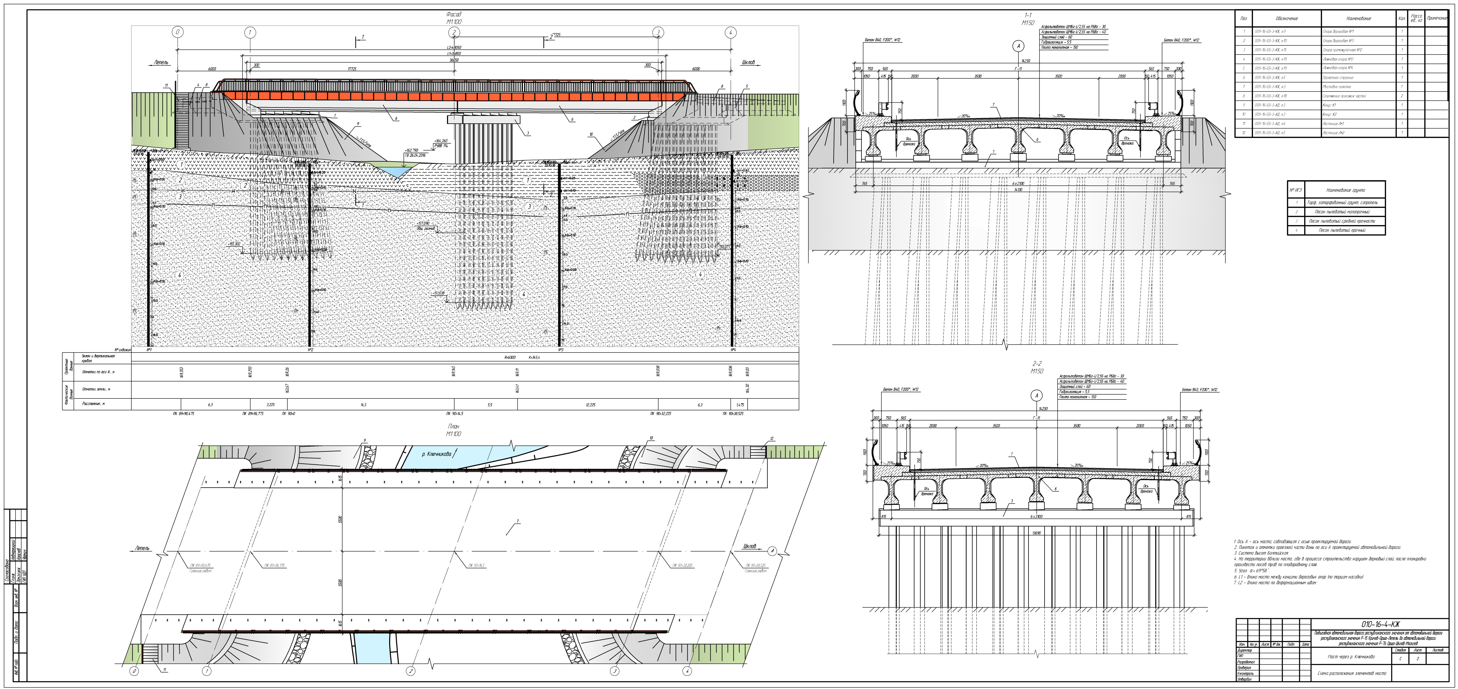Click the 'Фасад' view title
Image resolution: width=1458 pixels, height=689 pixels.
coord(454,14)
